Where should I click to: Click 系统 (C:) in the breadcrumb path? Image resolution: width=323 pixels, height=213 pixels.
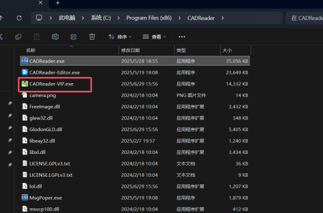pyautogui.click(x=100, y=18)
